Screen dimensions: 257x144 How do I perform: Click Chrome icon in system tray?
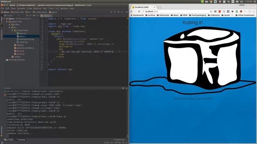pos(211,2)
